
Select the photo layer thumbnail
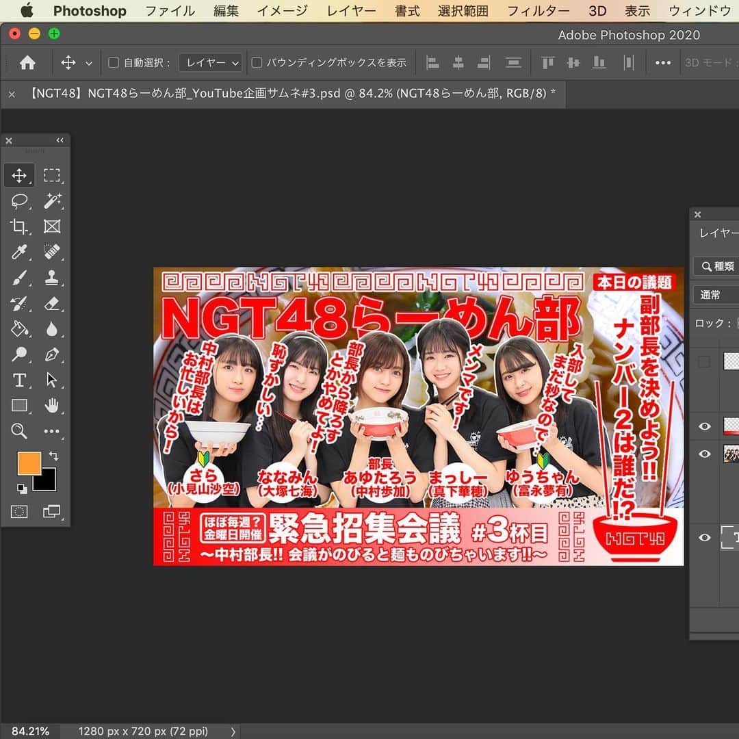pyautogui.click(x=731, y=454)
